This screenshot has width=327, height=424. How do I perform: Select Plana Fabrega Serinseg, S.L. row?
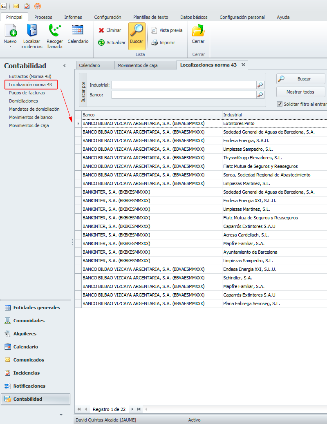coord(201,303)
